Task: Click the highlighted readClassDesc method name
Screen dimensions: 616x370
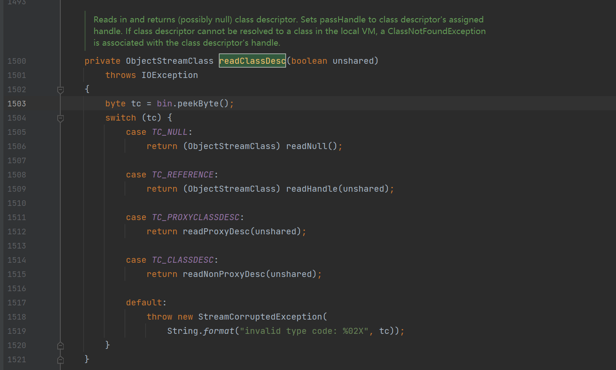Action: (252, 61)
